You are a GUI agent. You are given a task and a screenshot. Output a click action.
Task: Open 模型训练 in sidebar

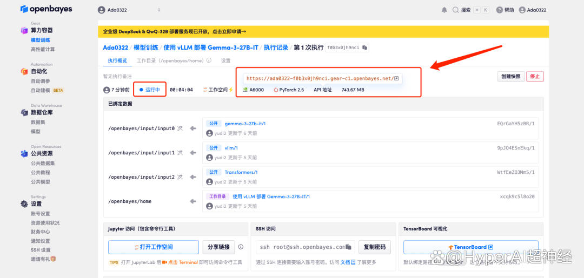pyautogui.click(x=40, y=40)
